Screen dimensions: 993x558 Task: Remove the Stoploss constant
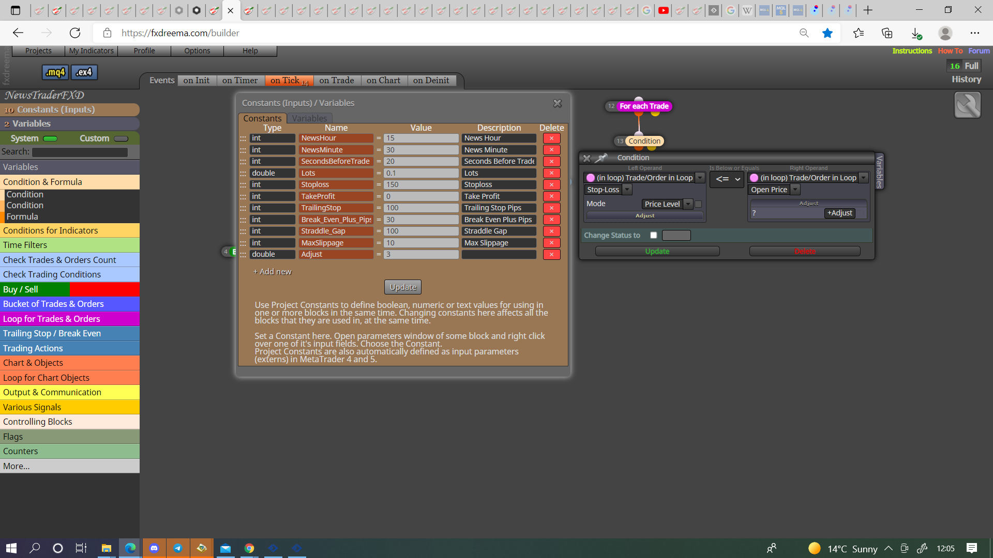coord(551,185)
